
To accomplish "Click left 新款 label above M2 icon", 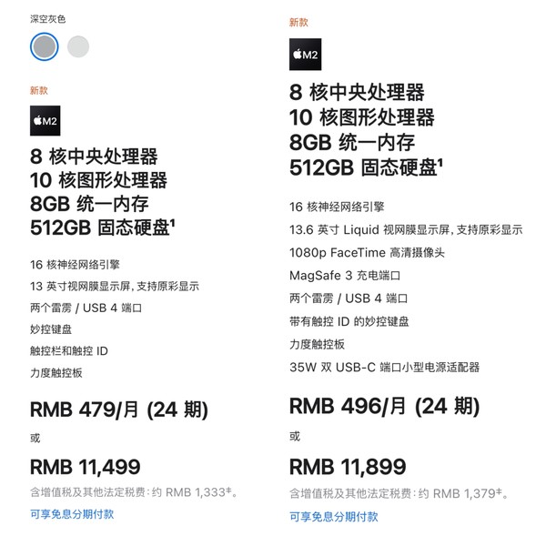I will [38, 90].
